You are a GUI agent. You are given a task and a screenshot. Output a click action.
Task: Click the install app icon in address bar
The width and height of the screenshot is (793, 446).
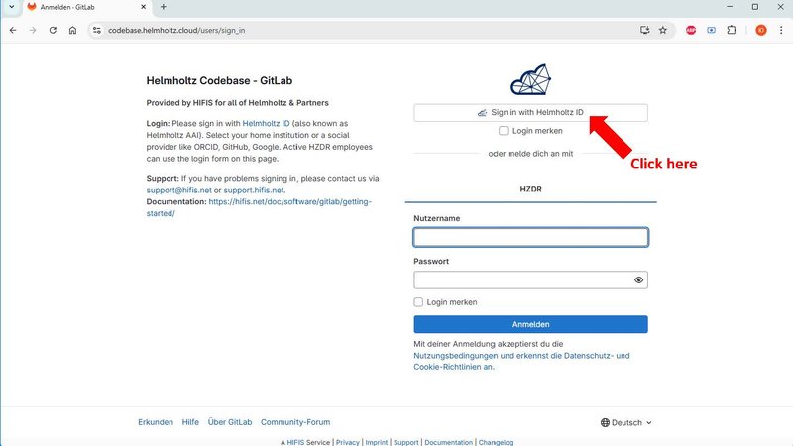tap(645, 31)
